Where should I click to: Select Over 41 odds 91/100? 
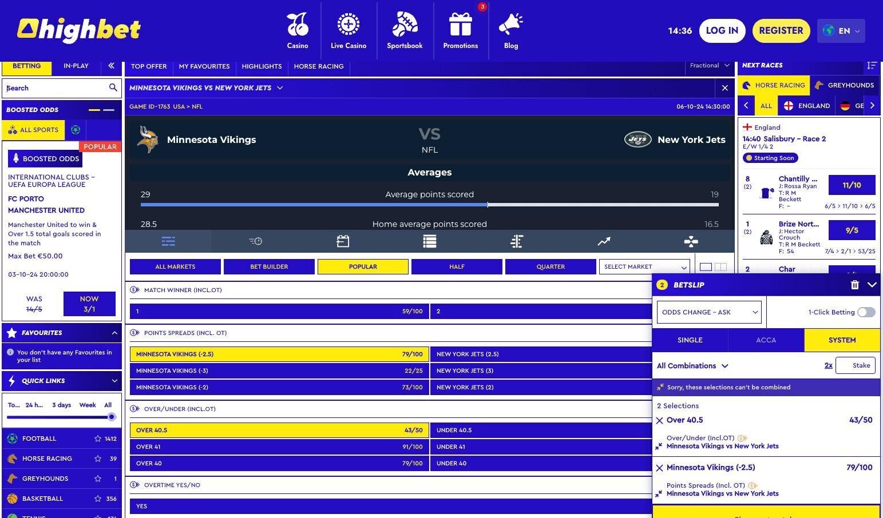[279, 447]
